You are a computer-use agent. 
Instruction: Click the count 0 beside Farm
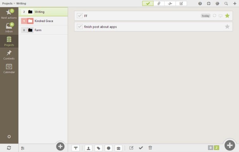click(24, 30)
